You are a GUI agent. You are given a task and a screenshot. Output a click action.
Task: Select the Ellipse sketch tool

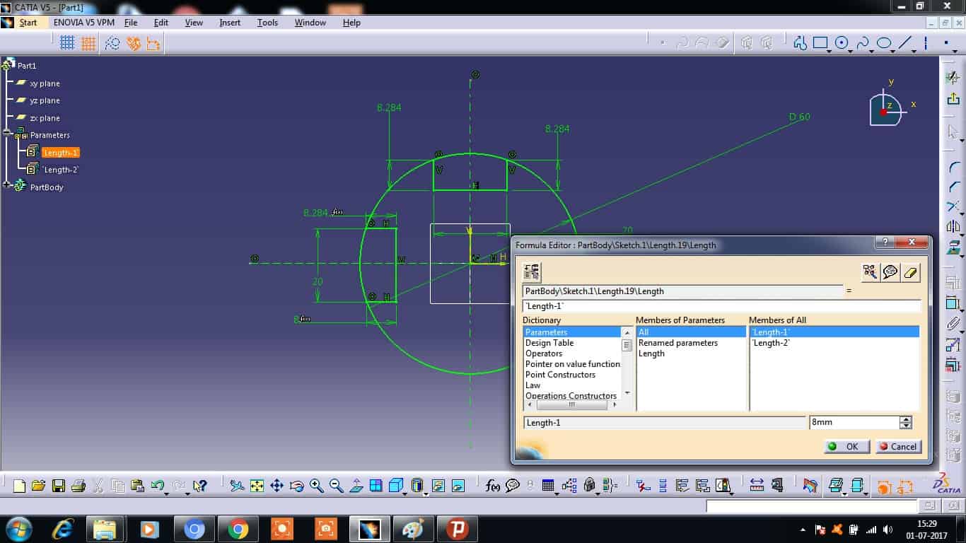click(x=884, y=43)
